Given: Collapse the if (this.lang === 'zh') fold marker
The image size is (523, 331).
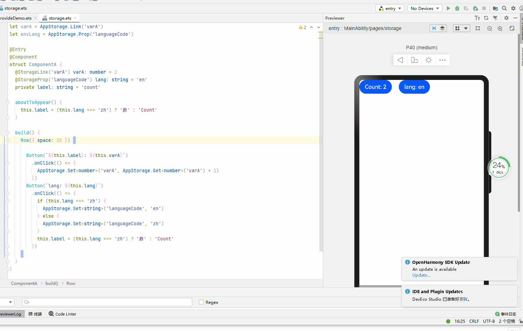Looking at the screenshot, I should 8,201.
